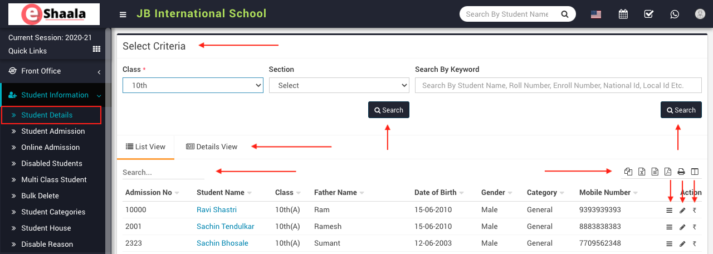Toggle the sidebar with hamburger menu icon
This screenshot has height=254, width=713.
pyautogui.click(x=123, y=14)
